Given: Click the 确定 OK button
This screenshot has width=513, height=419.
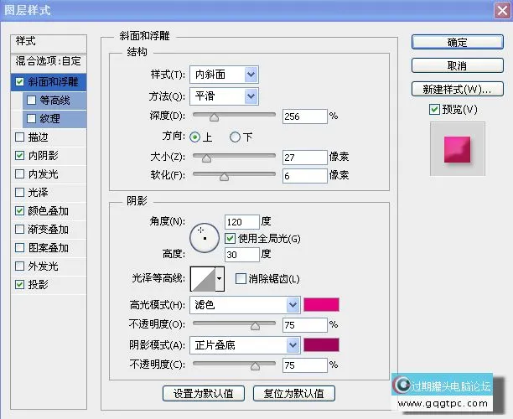Looking at the screenshot, I should [457, 42].
